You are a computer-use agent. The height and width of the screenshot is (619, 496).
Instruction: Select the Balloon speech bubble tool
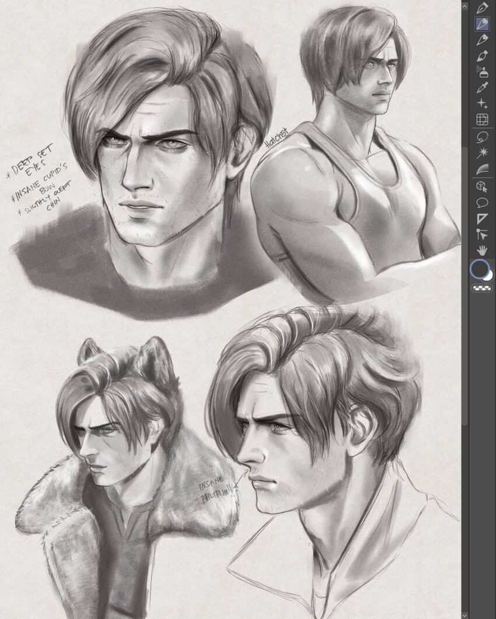(x=482, y=203)
